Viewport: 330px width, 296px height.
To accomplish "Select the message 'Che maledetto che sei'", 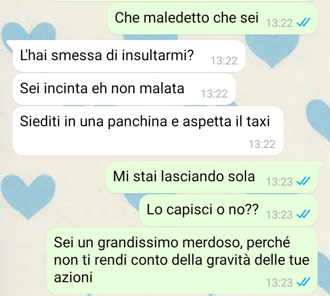I will 212,19.
